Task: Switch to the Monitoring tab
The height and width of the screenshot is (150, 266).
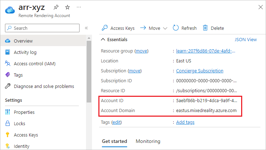Action: point(148,141)
